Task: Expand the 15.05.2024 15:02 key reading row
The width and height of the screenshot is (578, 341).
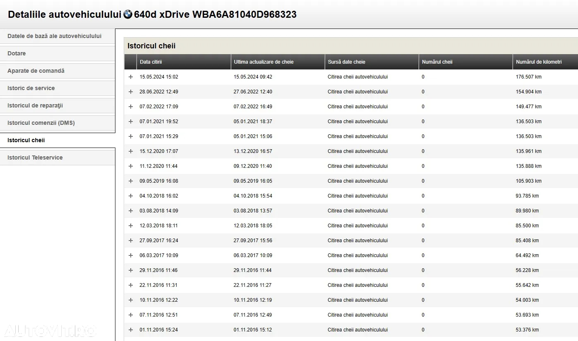Action: coord(131,77)
